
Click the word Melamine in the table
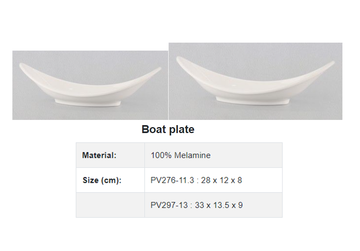tap(193, 155)
